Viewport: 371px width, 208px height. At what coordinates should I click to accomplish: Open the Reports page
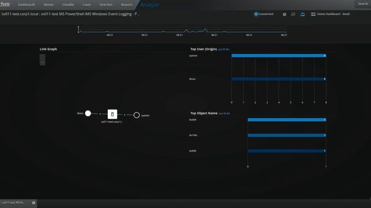(126, 5)
